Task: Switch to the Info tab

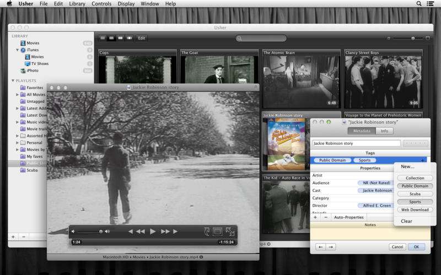Action: coord(384,131)
